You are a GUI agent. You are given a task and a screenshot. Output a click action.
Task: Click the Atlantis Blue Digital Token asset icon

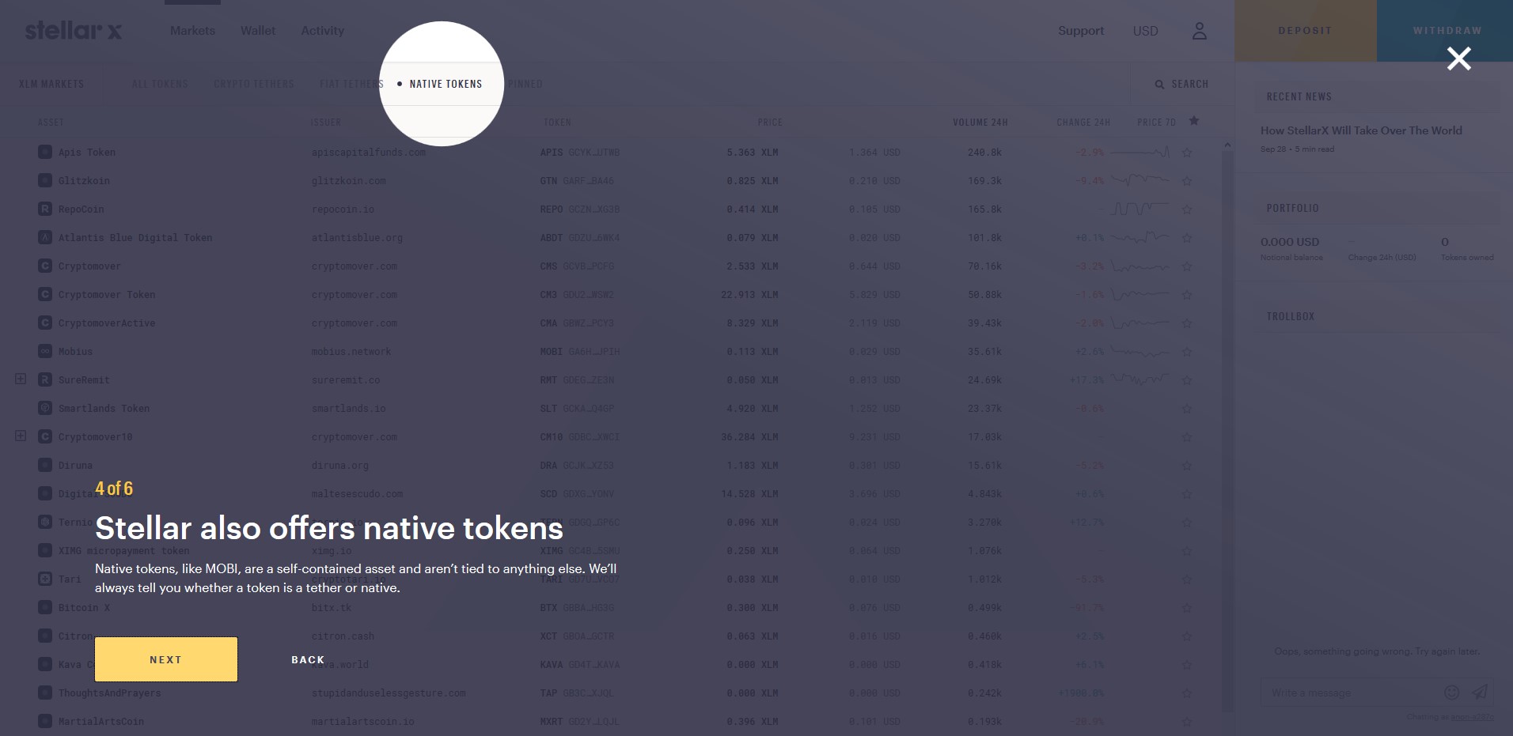pyautogui.click(x=45, y=237)
